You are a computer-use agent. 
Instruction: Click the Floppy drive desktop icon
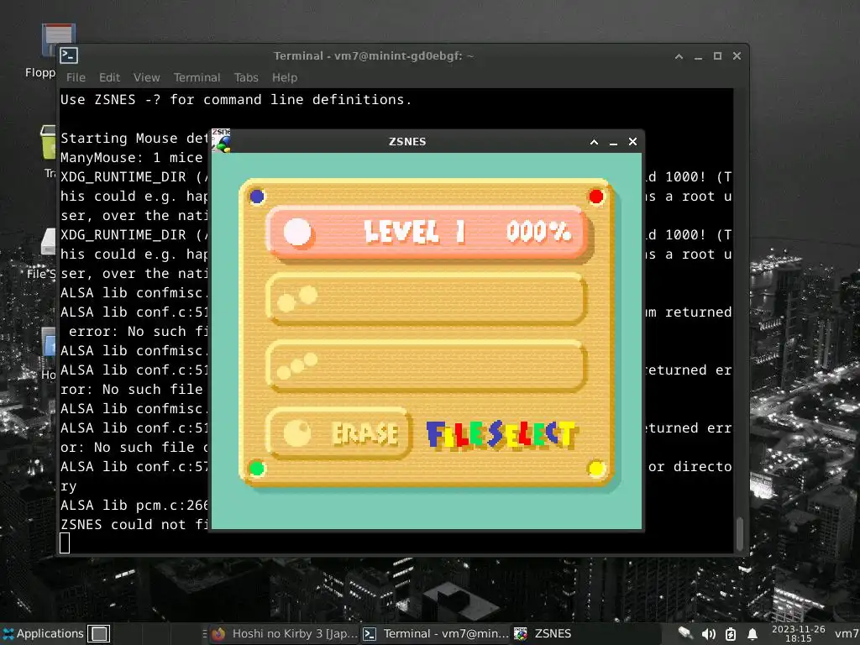click(x=58, y=40)
